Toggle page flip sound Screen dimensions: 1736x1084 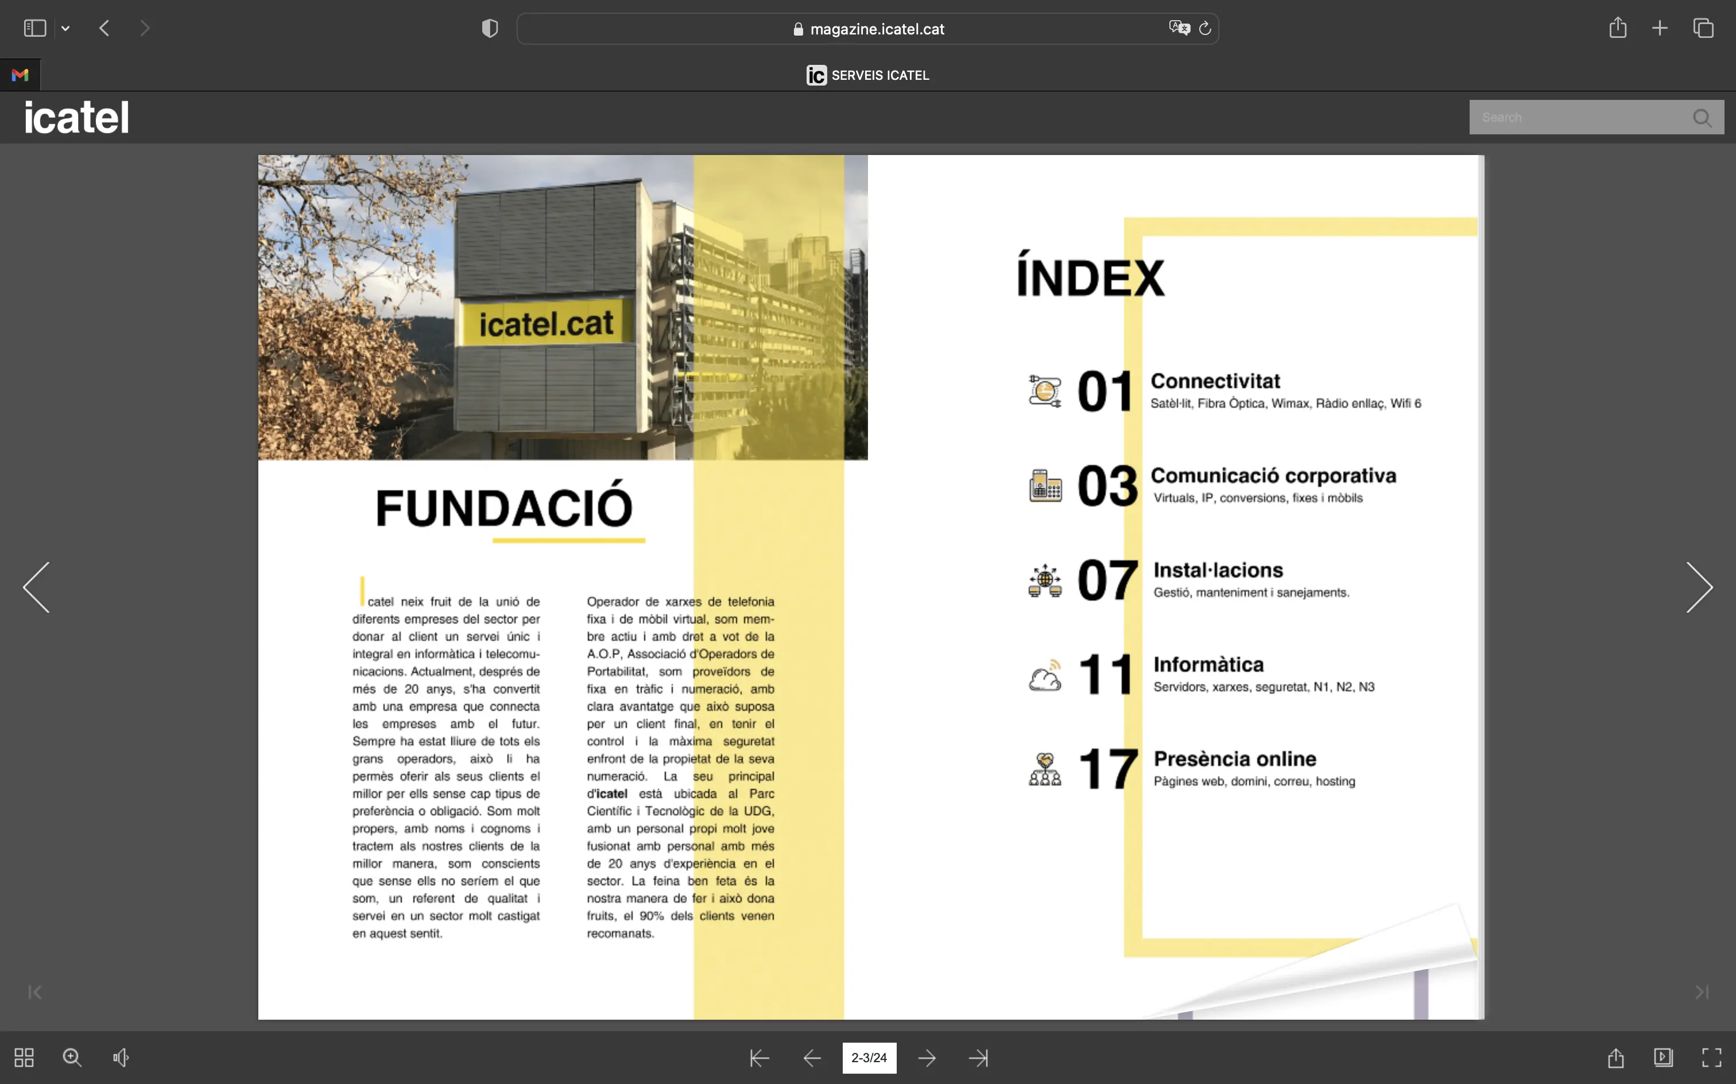[121, 1058]
